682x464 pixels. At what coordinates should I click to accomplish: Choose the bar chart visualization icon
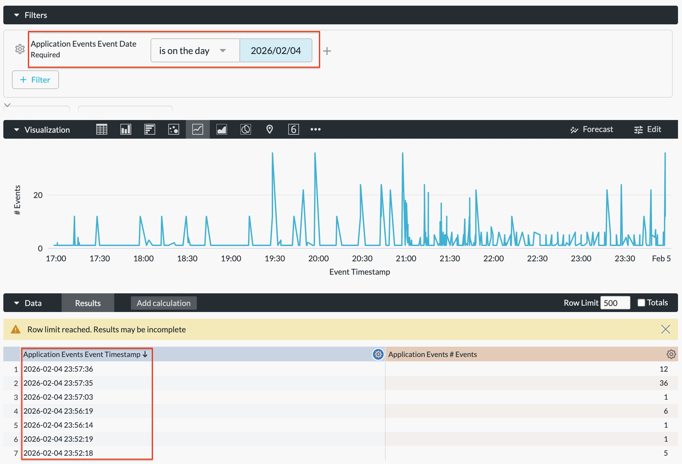(150, 129)
